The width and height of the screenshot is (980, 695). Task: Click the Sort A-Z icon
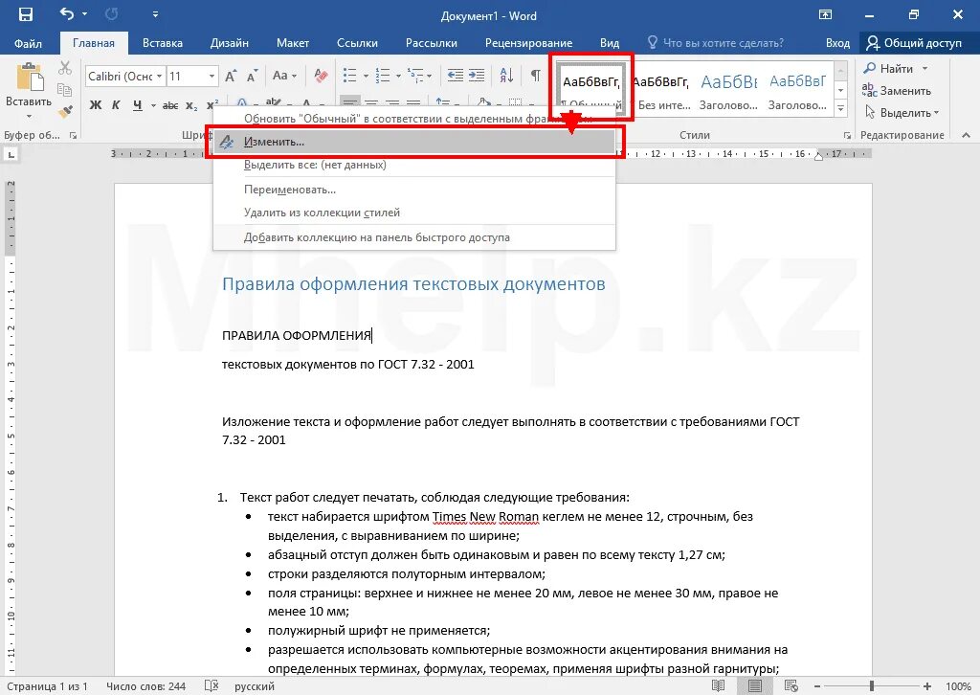point(506,76)
